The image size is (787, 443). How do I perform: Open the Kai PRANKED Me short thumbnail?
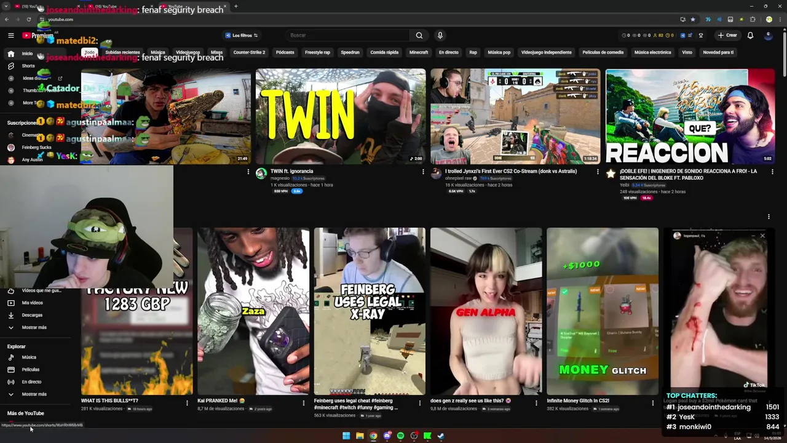pyautogui.click(x=253, y=311)
